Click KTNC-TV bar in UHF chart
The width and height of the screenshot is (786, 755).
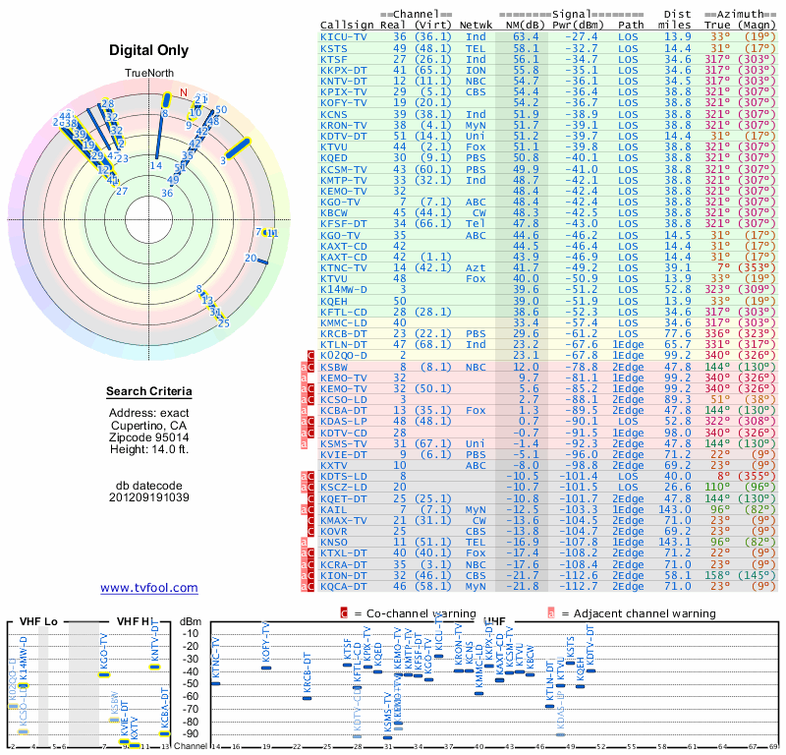tap(215, 683)
